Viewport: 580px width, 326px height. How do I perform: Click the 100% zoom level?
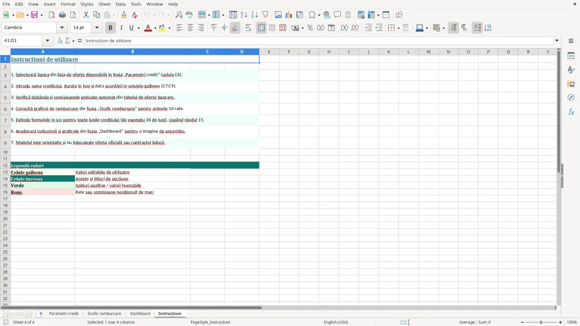click(x=572, y=322)
